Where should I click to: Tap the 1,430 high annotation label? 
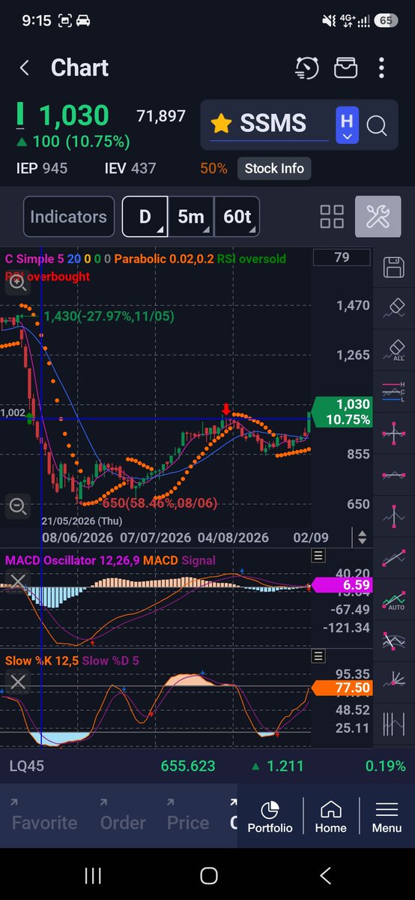click(109, 316)
